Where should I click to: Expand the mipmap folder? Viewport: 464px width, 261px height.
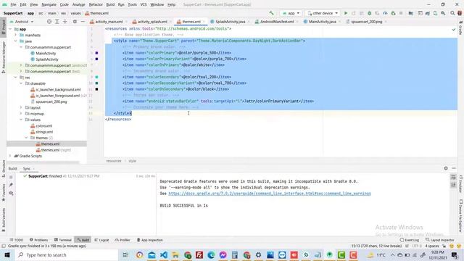21,114
